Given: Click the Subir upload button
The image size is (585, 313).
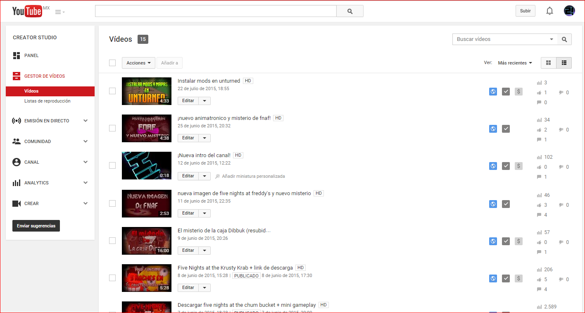Looking at the screenshot, I should pos(526,11).
